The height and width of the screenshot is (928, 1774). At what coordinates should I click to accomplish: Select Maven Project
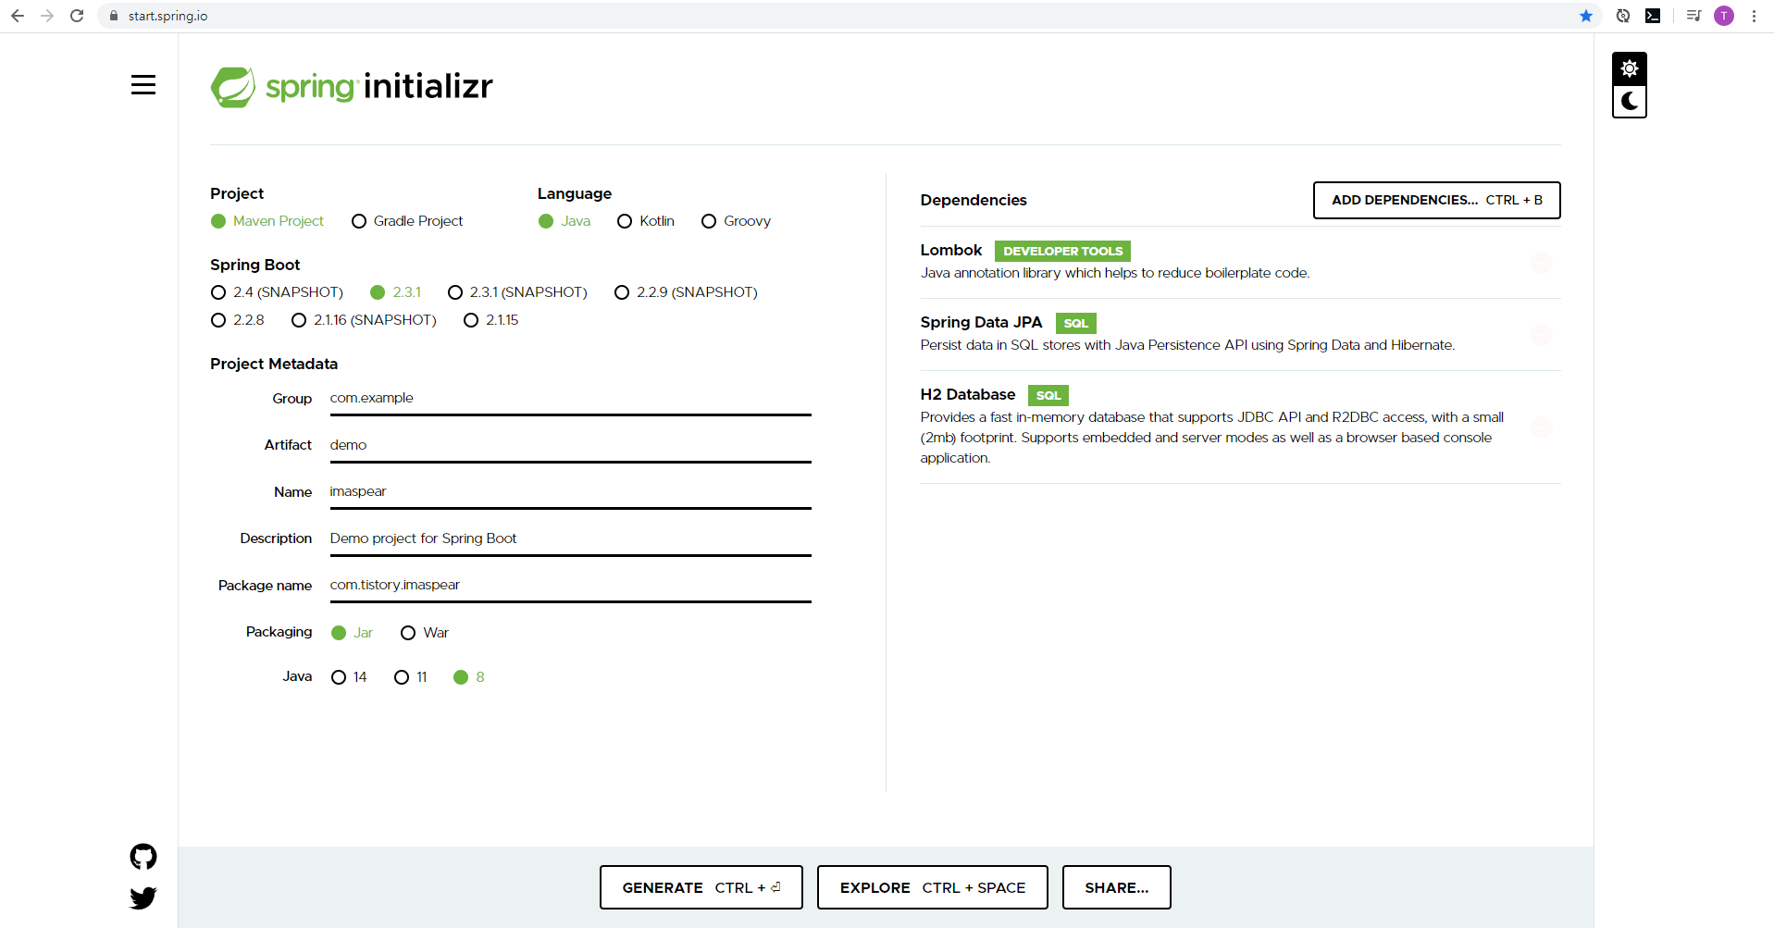[x=267, y=221]
